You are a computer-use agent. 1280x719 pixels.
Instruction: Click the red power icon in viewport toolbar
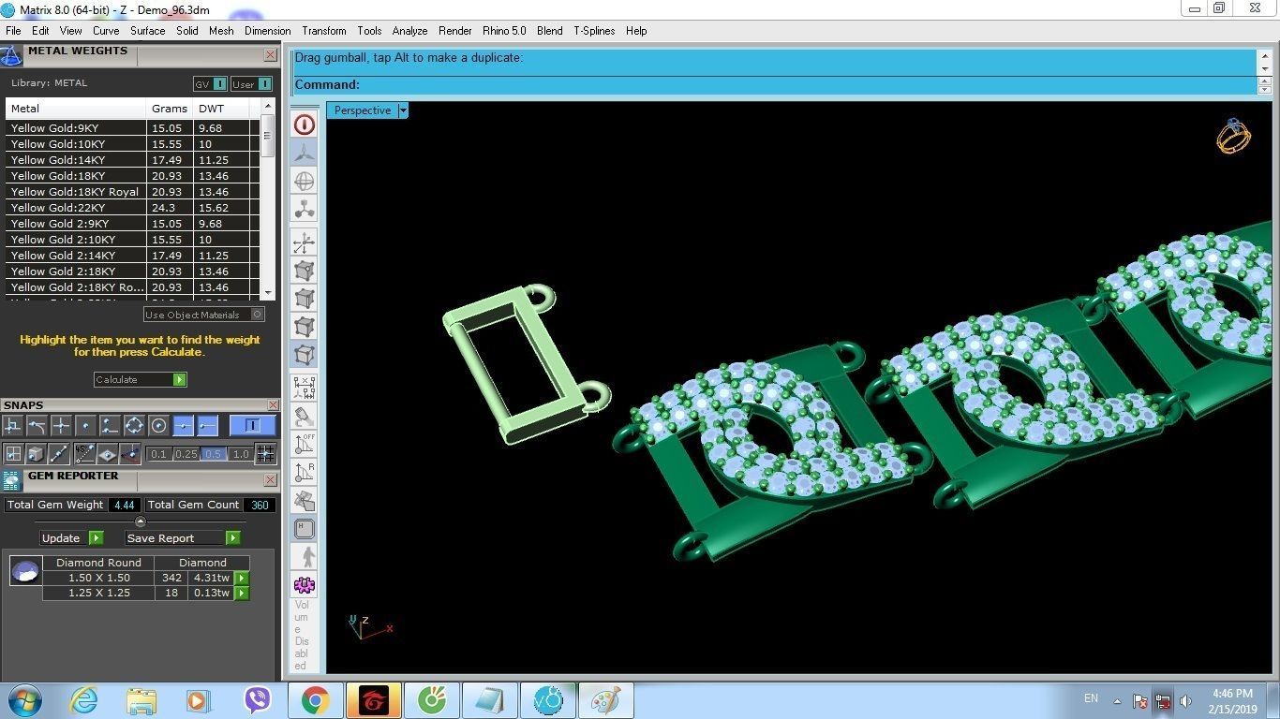(305, 125)
